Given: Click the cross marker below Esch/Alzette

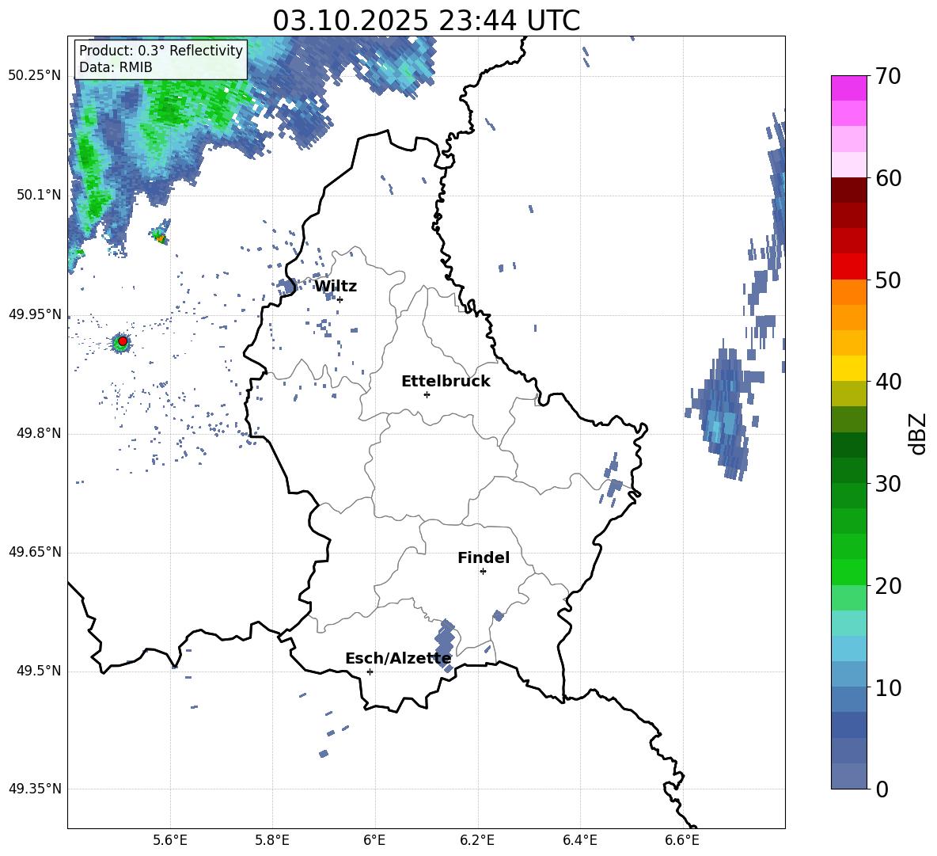Looking at the screenshot, I should point(370,671).
